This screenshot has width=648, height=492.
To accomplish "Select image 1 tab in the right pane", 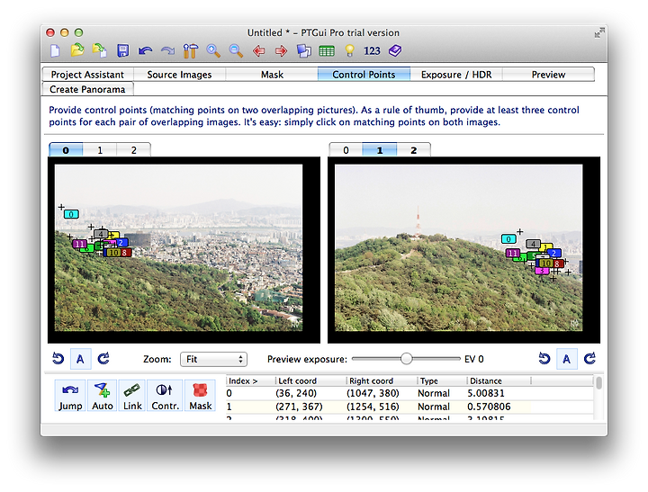I will click(x=380, y=150).
